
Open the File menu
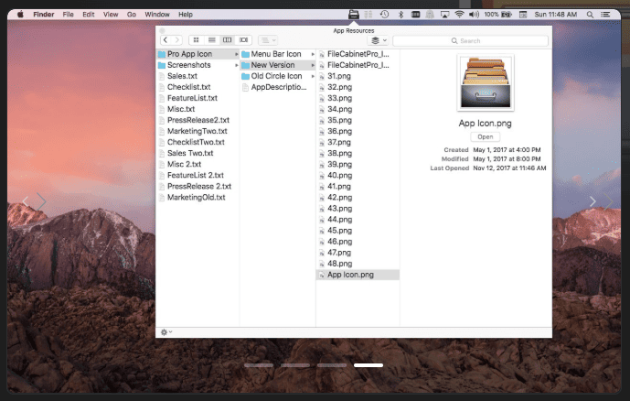[x=68, y=15]
